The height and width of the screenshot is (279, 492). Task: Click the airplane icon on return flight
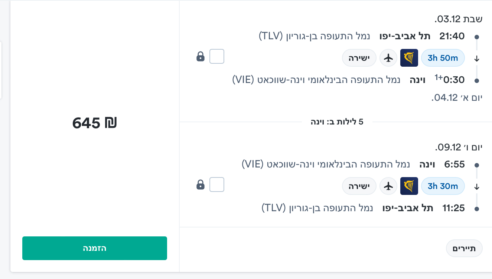coord(388,186)
